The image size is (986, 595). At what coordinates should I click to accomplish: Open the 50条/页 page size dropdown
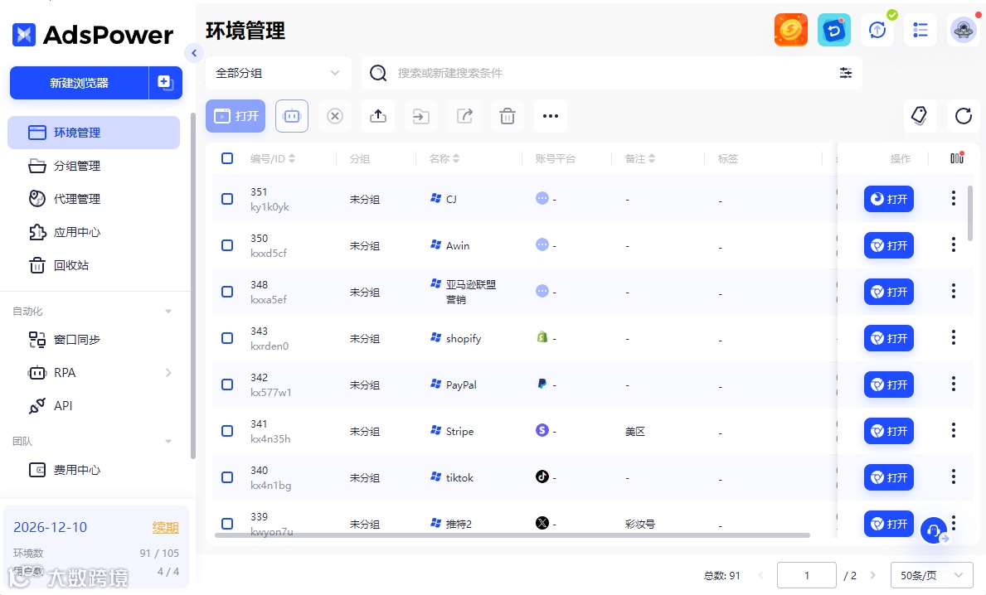(932, 575)
